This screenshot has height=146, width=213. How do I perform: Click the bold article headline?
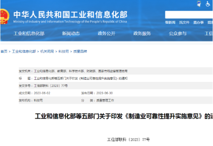pos(124,116)
